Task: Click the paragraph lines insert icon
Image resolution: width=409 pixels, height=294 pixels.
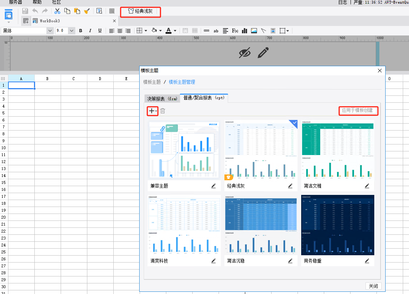Action: (226, 31)
